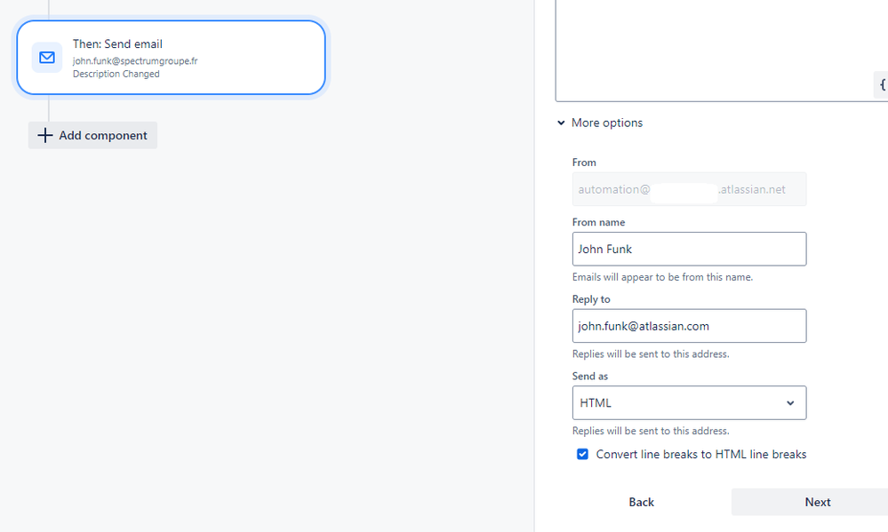Click the curly brace smart value icon

click(881, 85)
